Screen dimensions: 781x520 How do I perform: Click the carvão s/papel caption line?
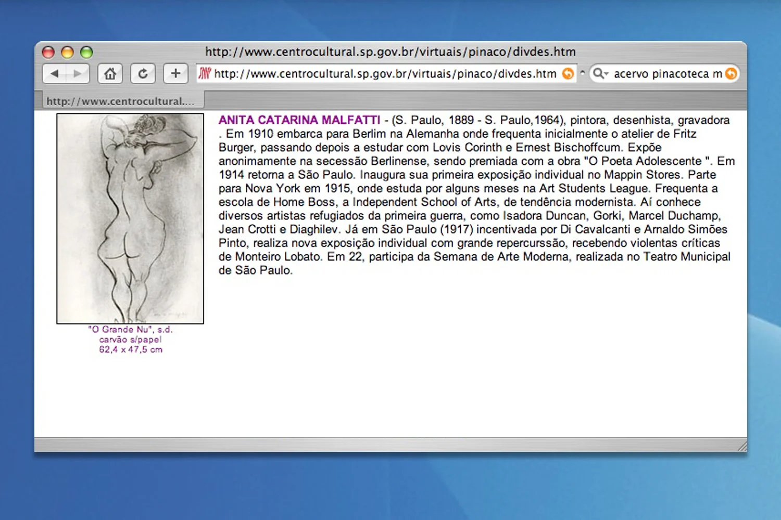130,339
